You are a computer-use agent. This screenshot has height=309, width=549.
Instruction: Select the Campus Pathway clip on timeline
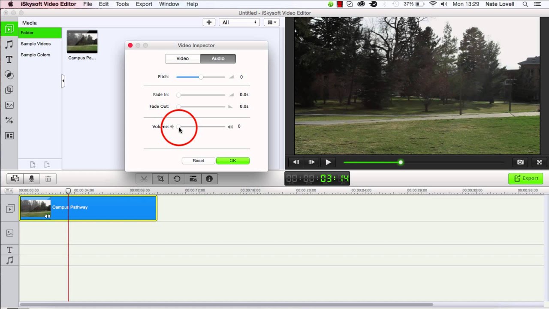[88, 208]
